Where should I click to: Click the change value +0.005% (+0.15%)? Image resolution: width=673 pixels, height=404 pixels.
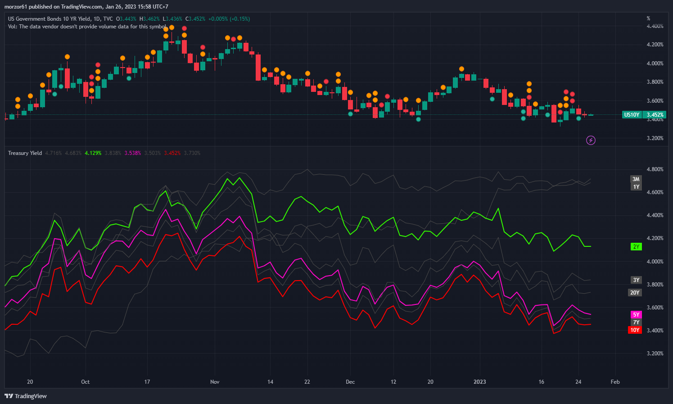(229, 19)
